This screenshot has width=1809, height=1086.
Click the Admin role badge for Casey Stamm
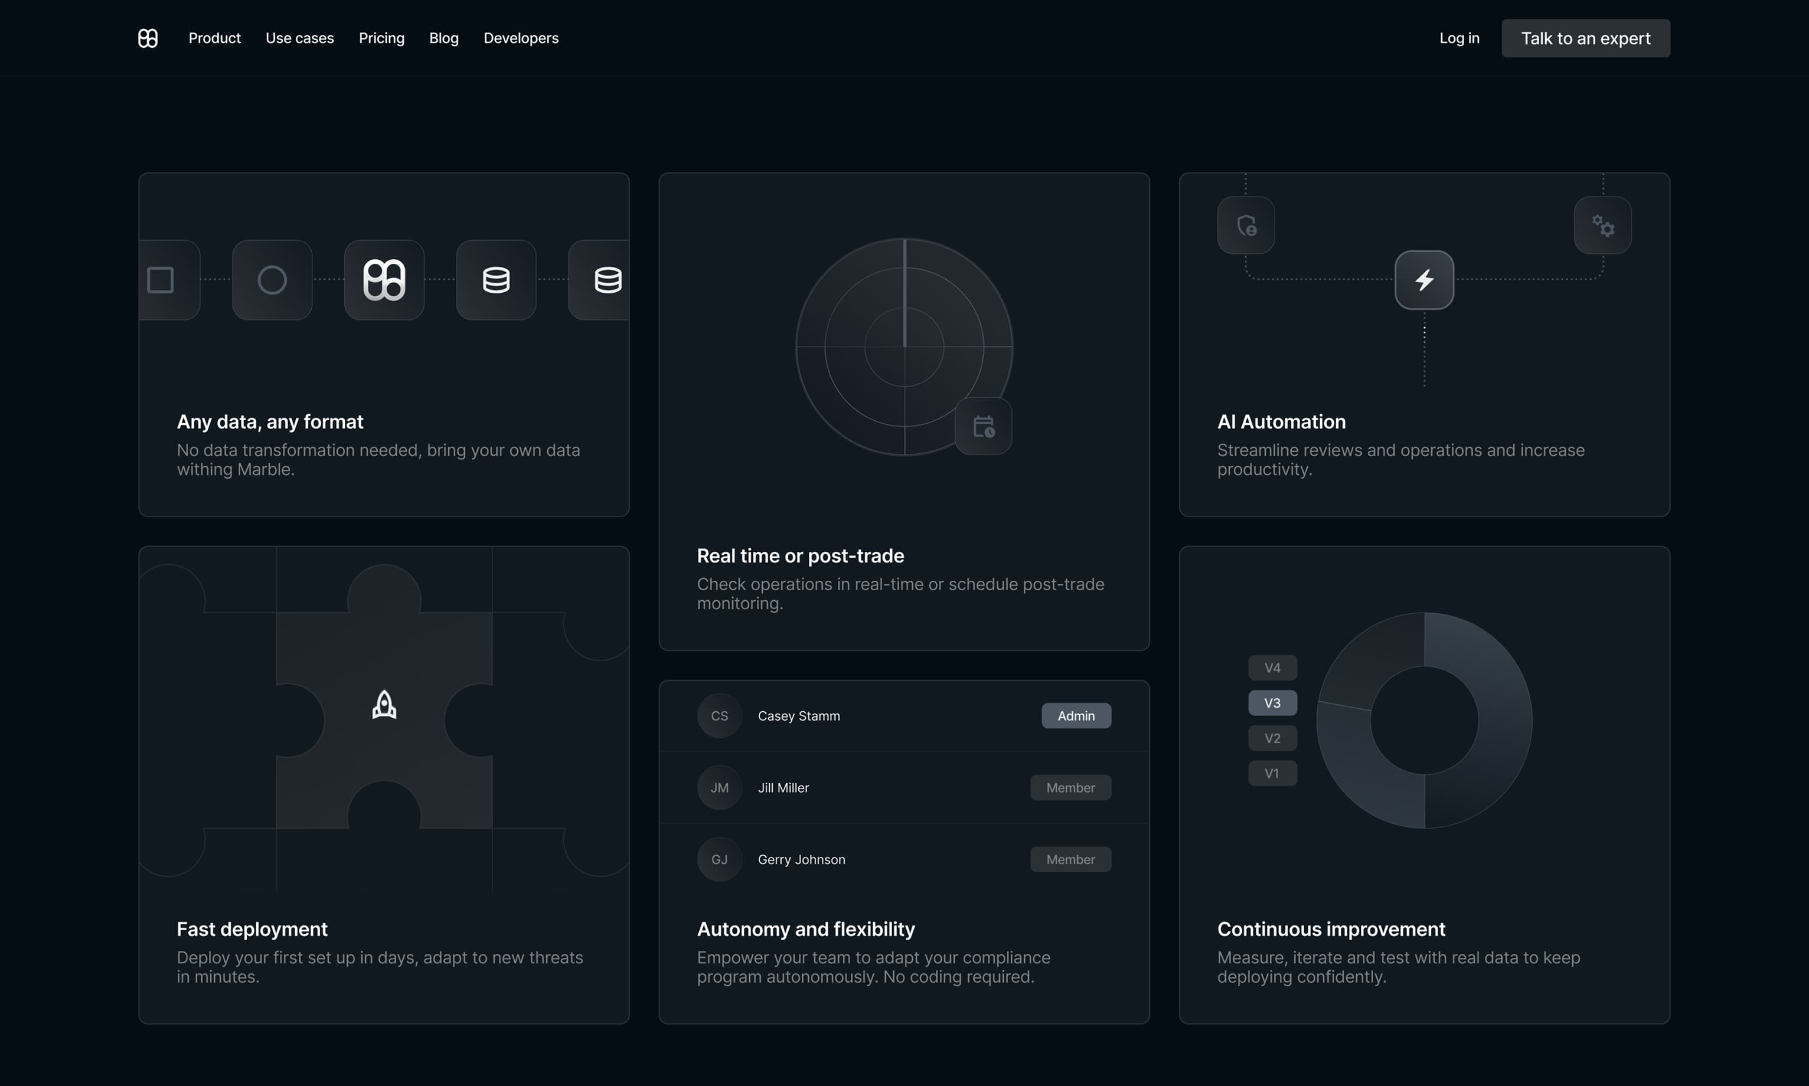(1076, 716)
